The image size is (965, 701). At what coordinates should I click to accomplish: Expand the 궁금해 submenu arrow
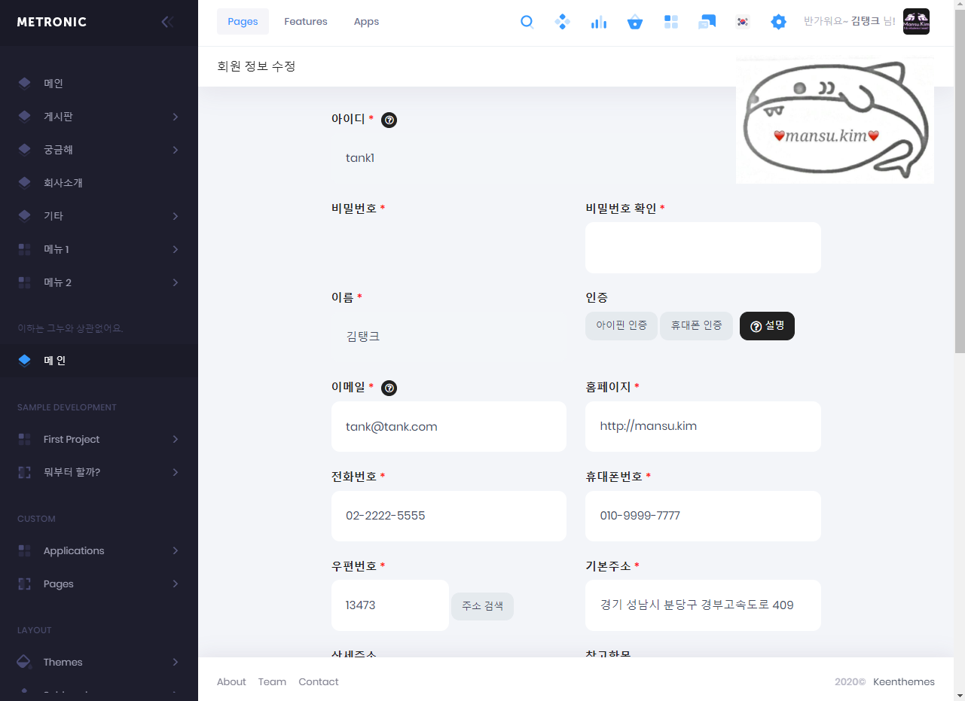tap(175, 150)
